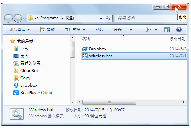The image size is (191, 128).
Task: Open RealPlayer Cloud in navigation pane
Action: click(36, 93)
